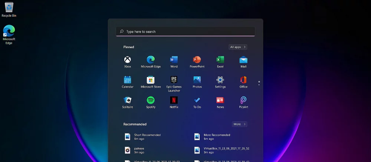Launch Netflix

pos(174,103)
